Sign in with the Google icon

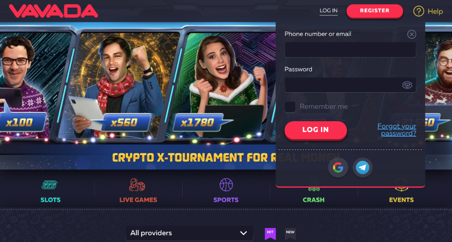point(338,167)
